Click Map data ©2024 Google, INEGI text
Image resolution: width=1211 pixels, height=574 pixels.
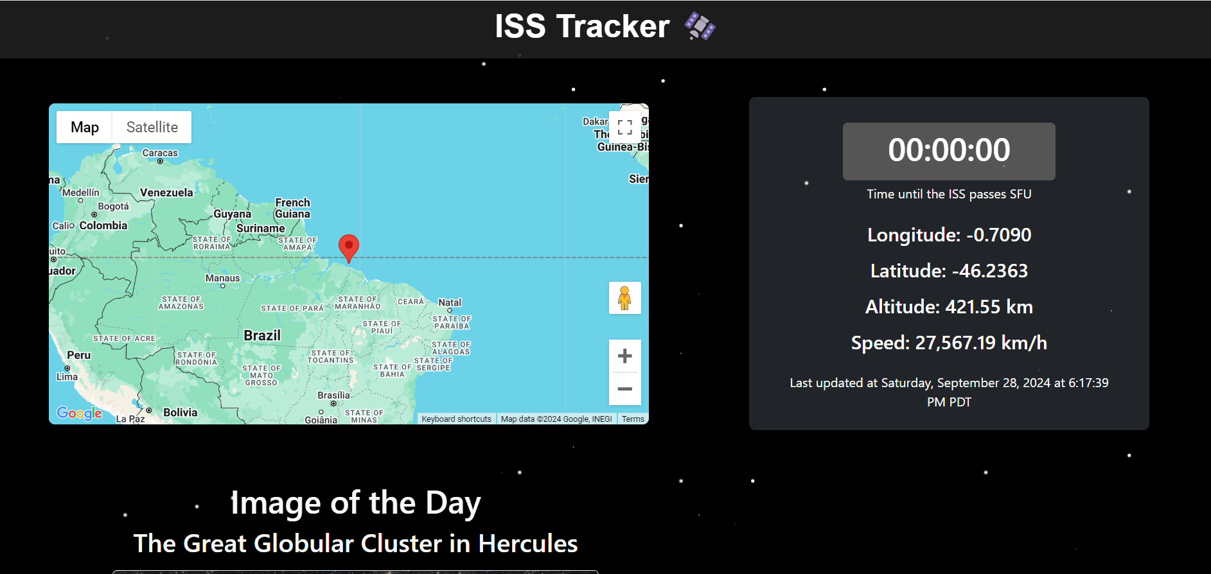pos(556,419)
